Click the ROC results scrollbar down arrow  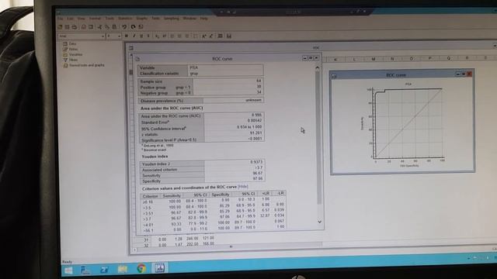(x=319, y=222)
